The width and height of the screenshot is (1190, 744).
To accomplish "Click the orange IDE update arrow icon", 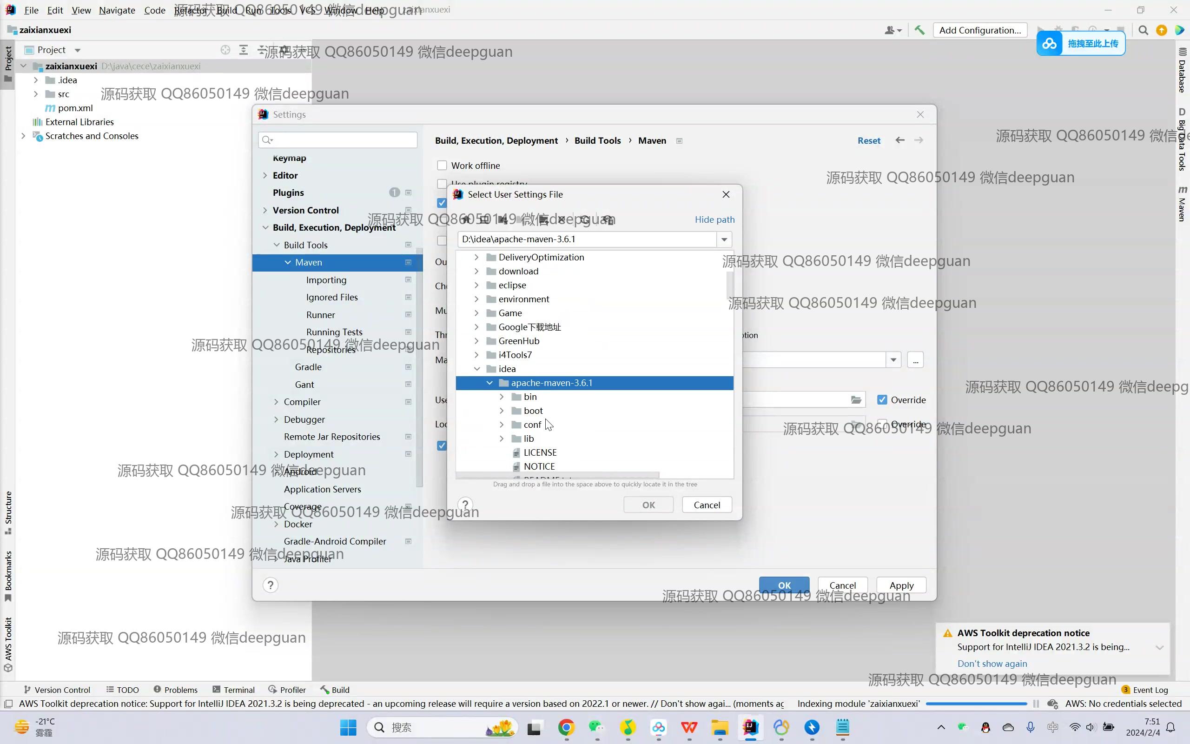I will pyautogui.click(x=1162, y=31).
